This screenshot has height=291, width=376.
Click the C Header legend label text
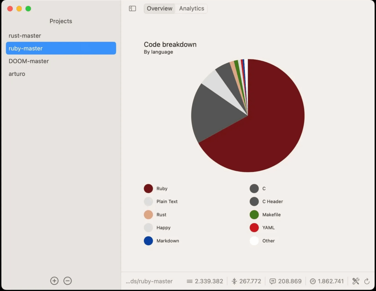coord(272,202)
